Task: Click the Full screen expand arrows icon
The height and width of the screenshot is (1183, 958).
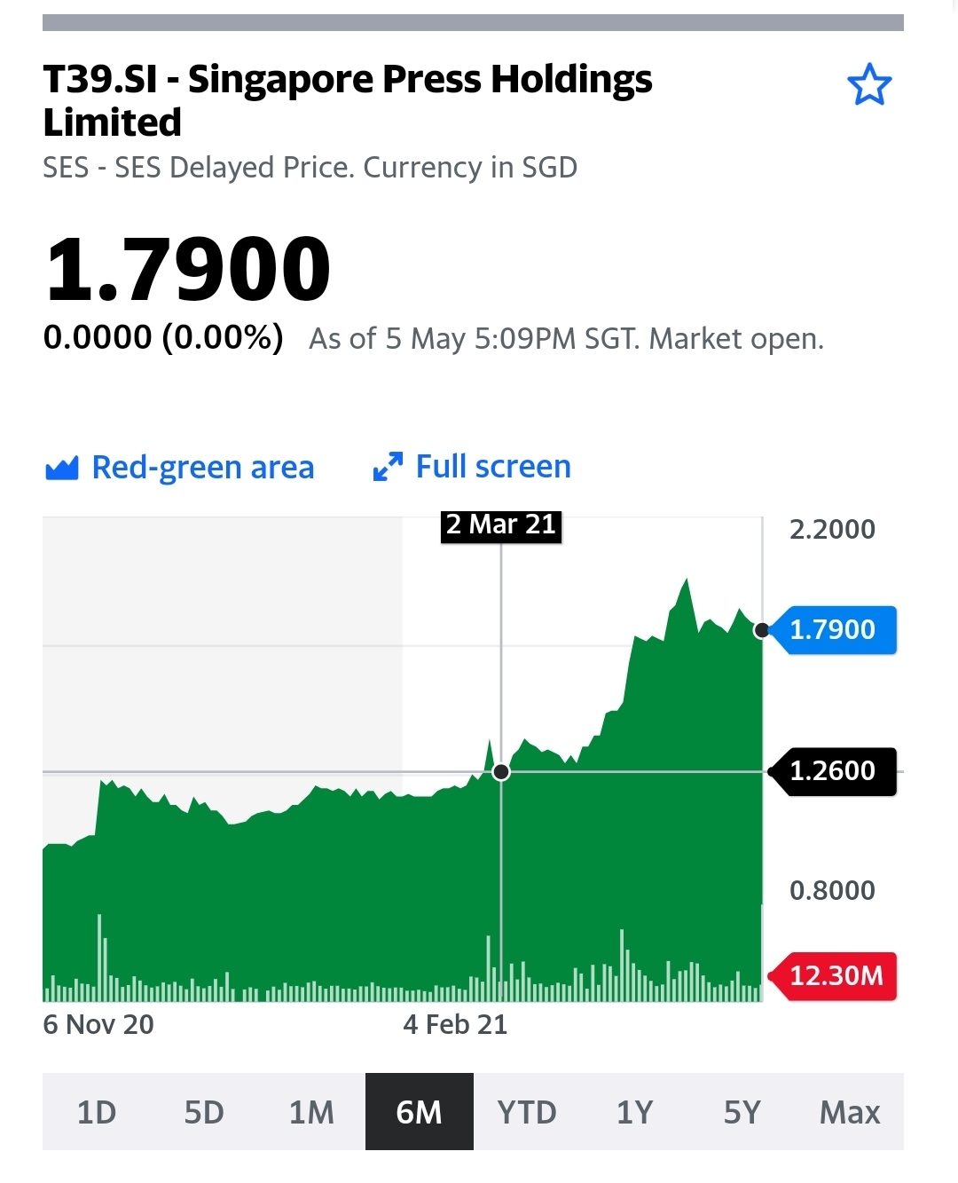Action: 388,467
